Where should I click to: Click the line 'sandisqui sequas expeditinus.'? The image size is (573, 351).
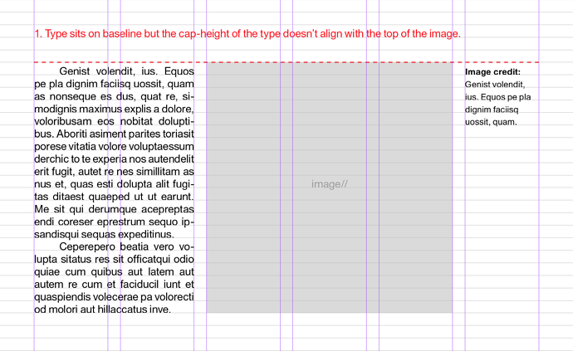click(x=104, y=234)
